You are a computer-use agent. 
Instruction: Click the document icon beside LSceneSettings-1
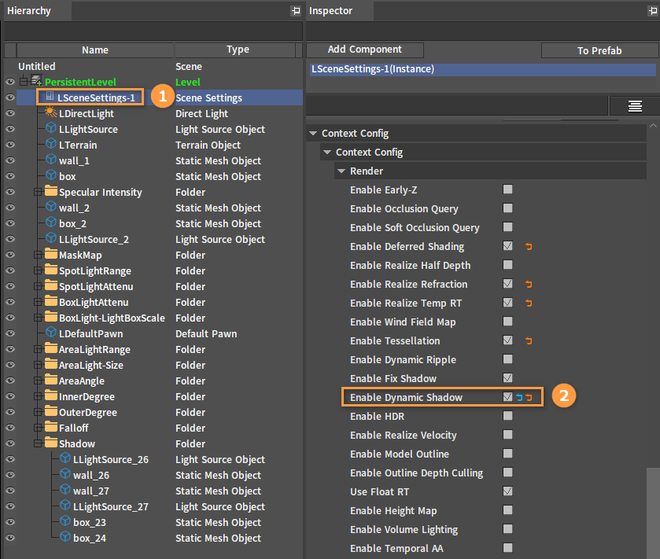(x=50, y=97)
